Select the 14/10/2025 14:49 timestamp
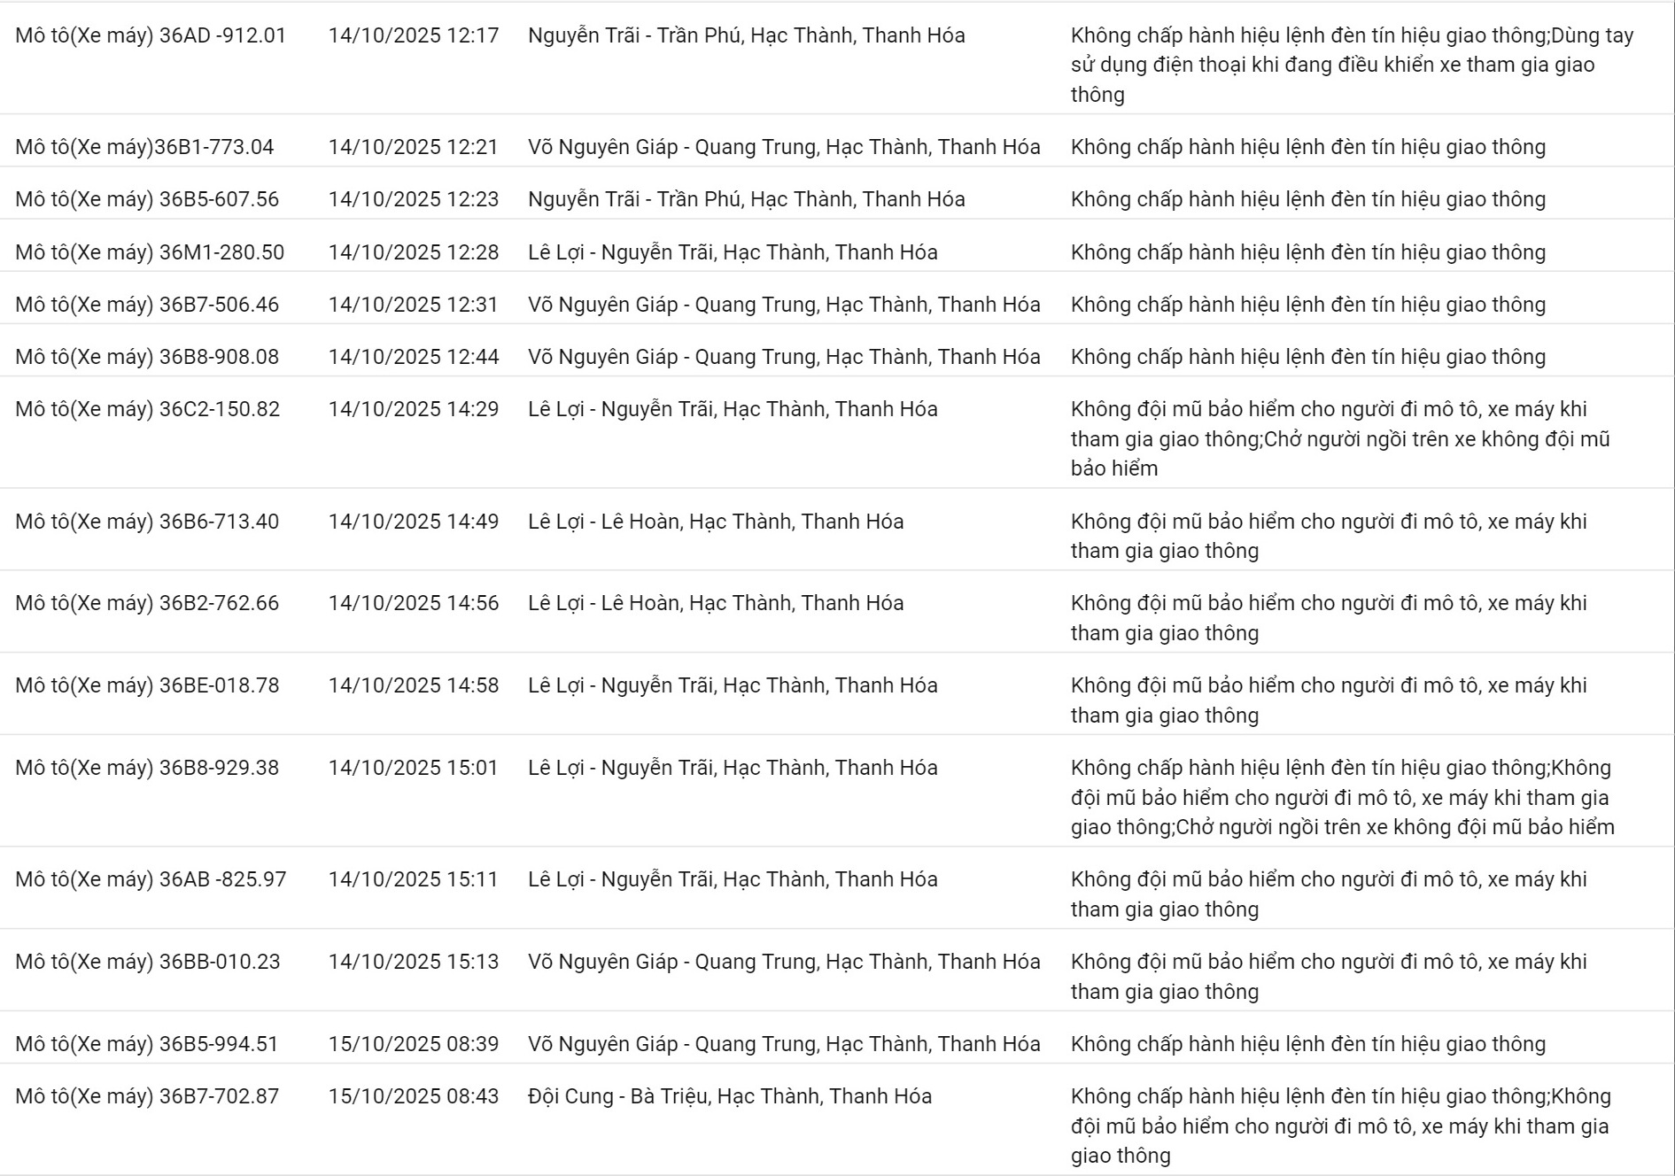1675x1176 pixels. (413, 522)
